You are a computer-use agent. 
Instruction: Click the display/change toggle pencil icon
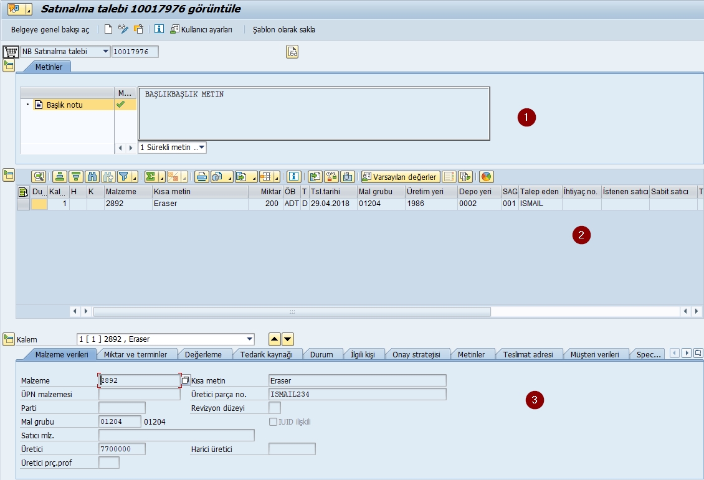click(123, 29)
